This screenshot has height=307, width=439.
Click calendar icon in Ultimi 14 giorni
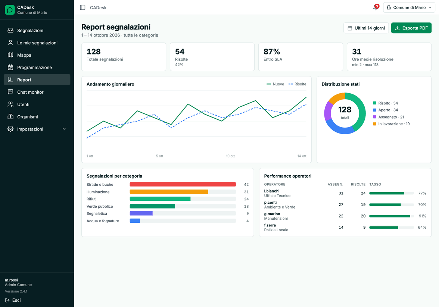(x=350, y=28)
